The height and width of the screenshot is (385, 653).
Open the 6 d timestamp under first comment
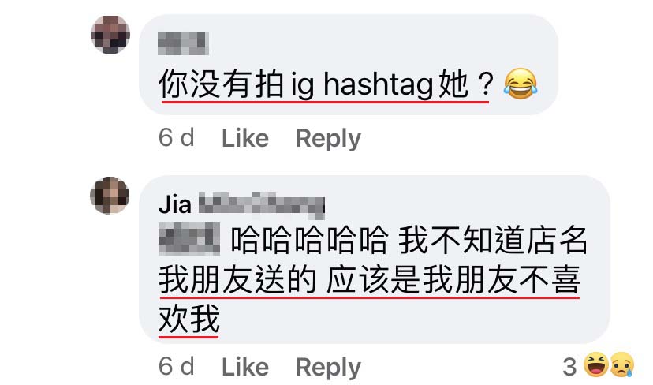pyautogui.click(x=176, y=137)
